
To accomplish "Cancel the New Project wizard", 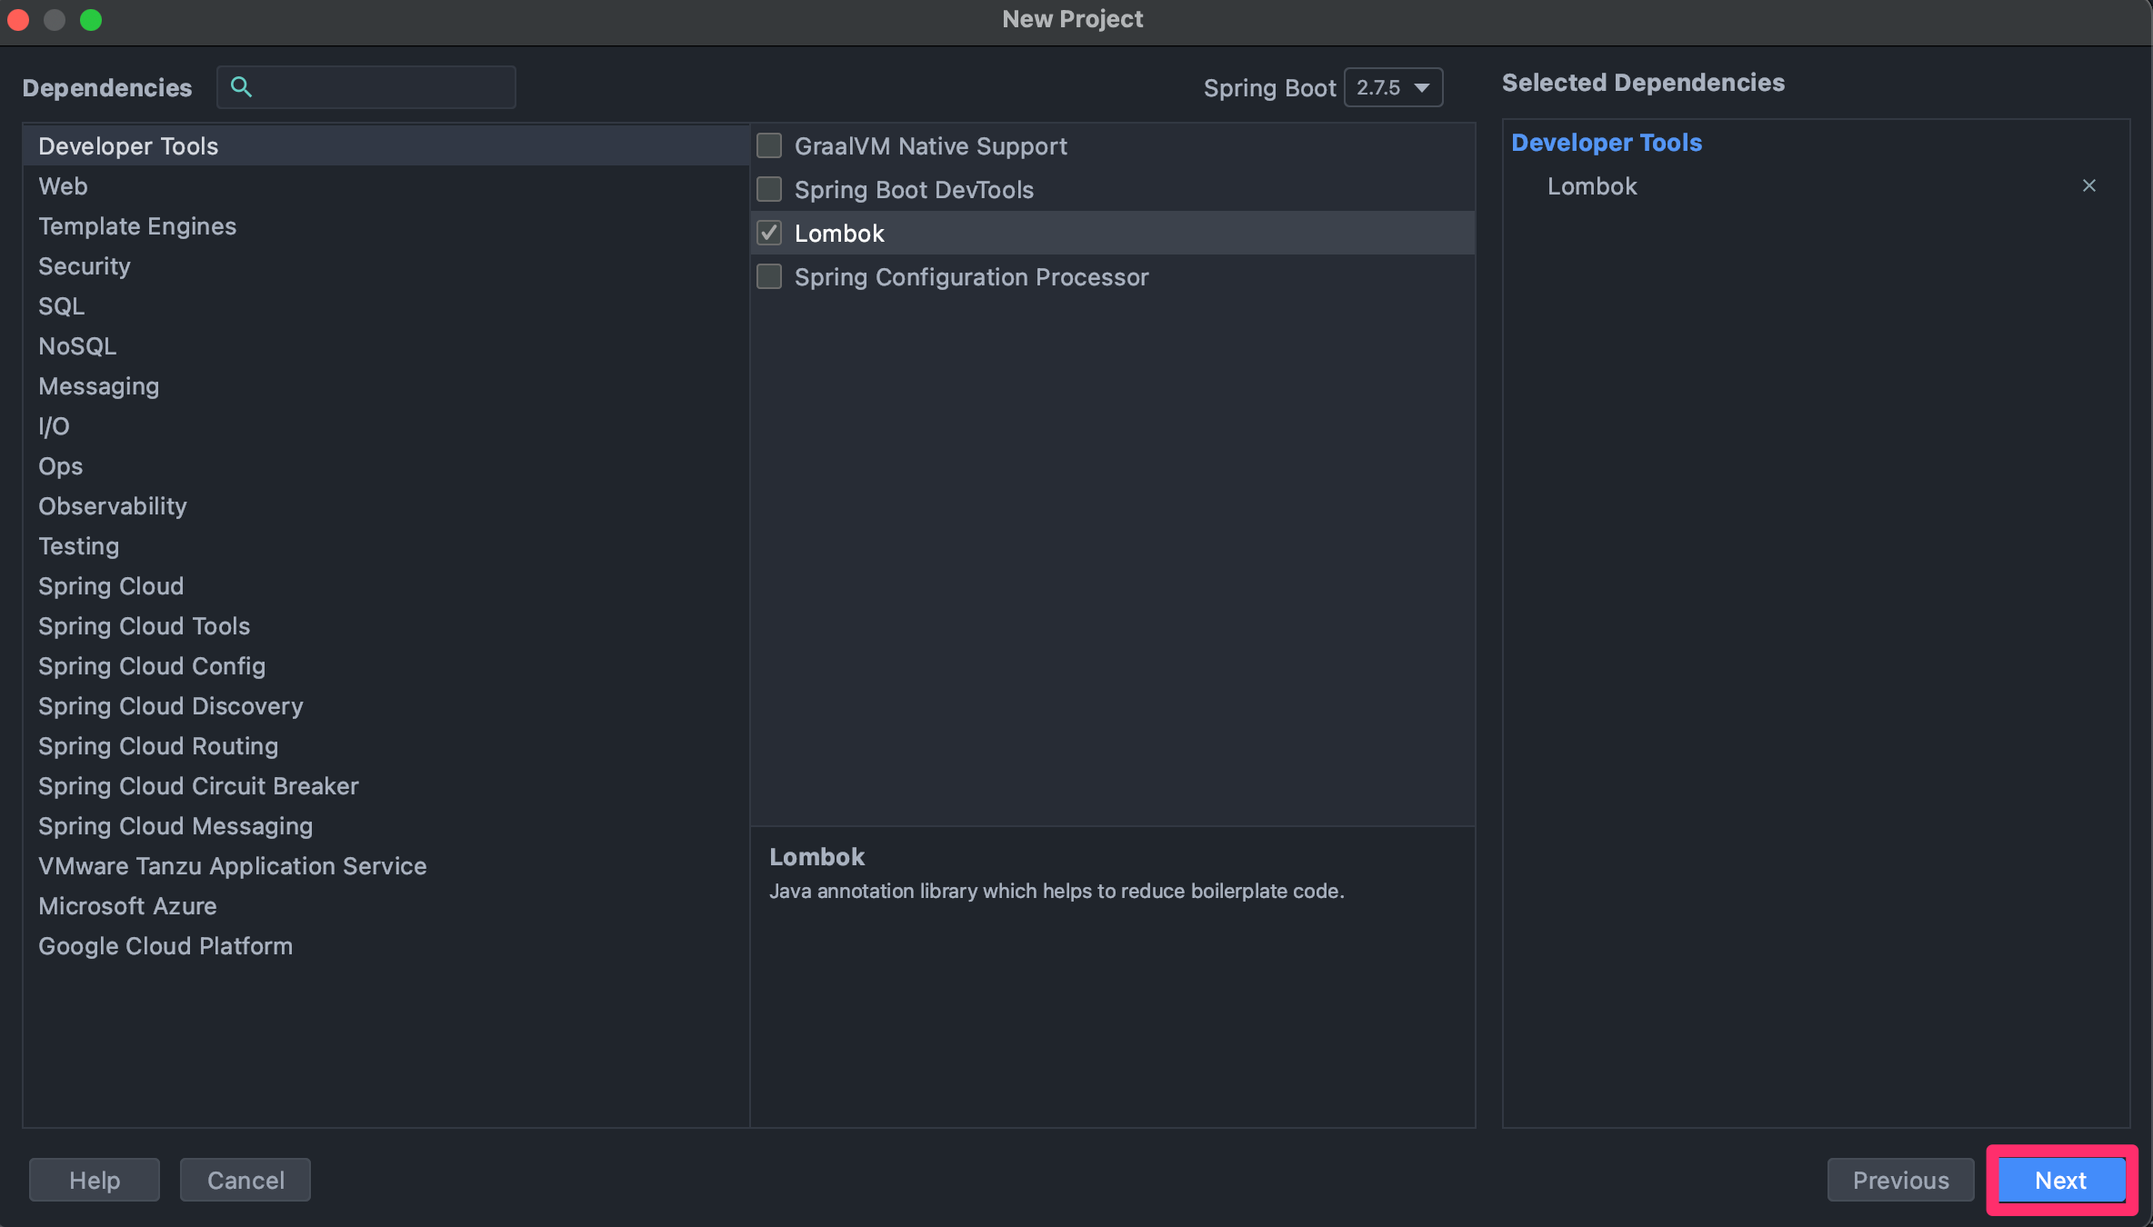I will click(245, 1180).
